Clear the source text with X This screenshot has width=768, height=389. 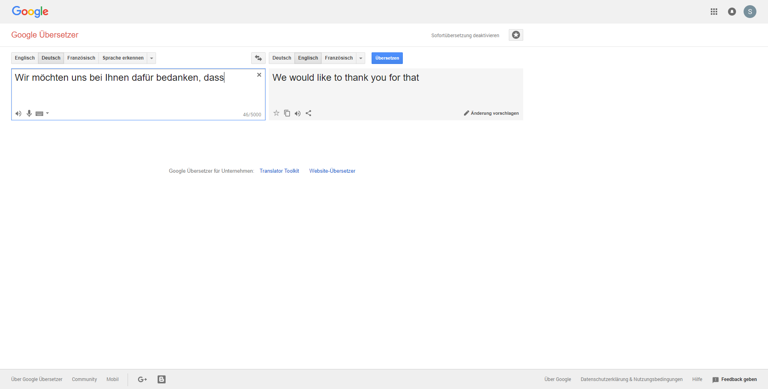(x=259, y=75)
